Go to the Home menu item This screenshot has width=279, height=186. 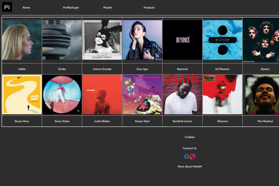[26, 8]
